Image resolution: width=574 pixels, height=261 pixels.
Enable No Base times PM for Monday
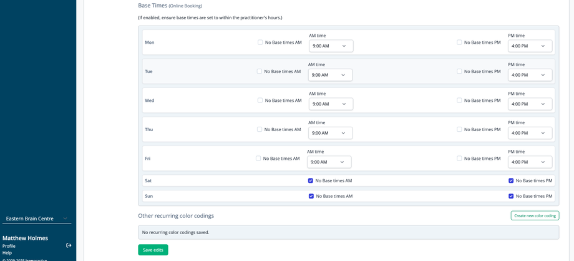459,42
